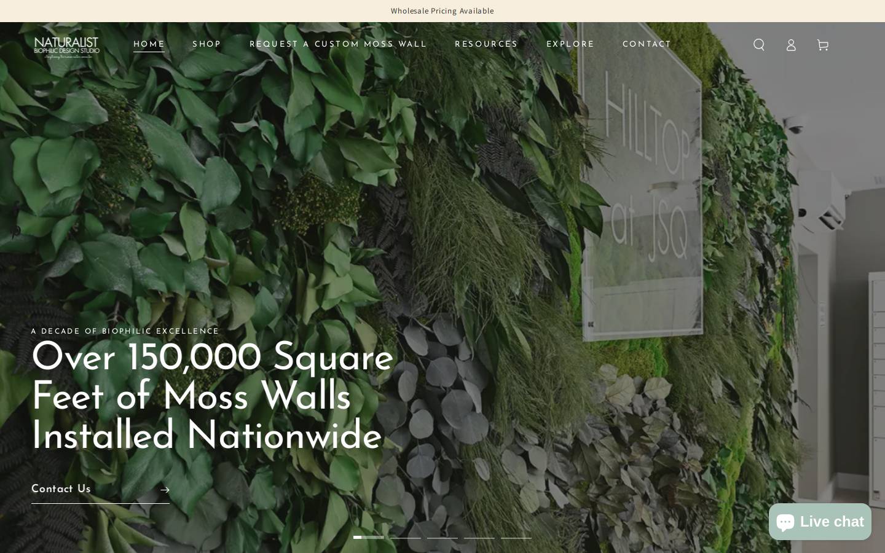Open the search magnifier icon
Image resolution: width=885 pixels, height=553 pixels.
point(759,45)
